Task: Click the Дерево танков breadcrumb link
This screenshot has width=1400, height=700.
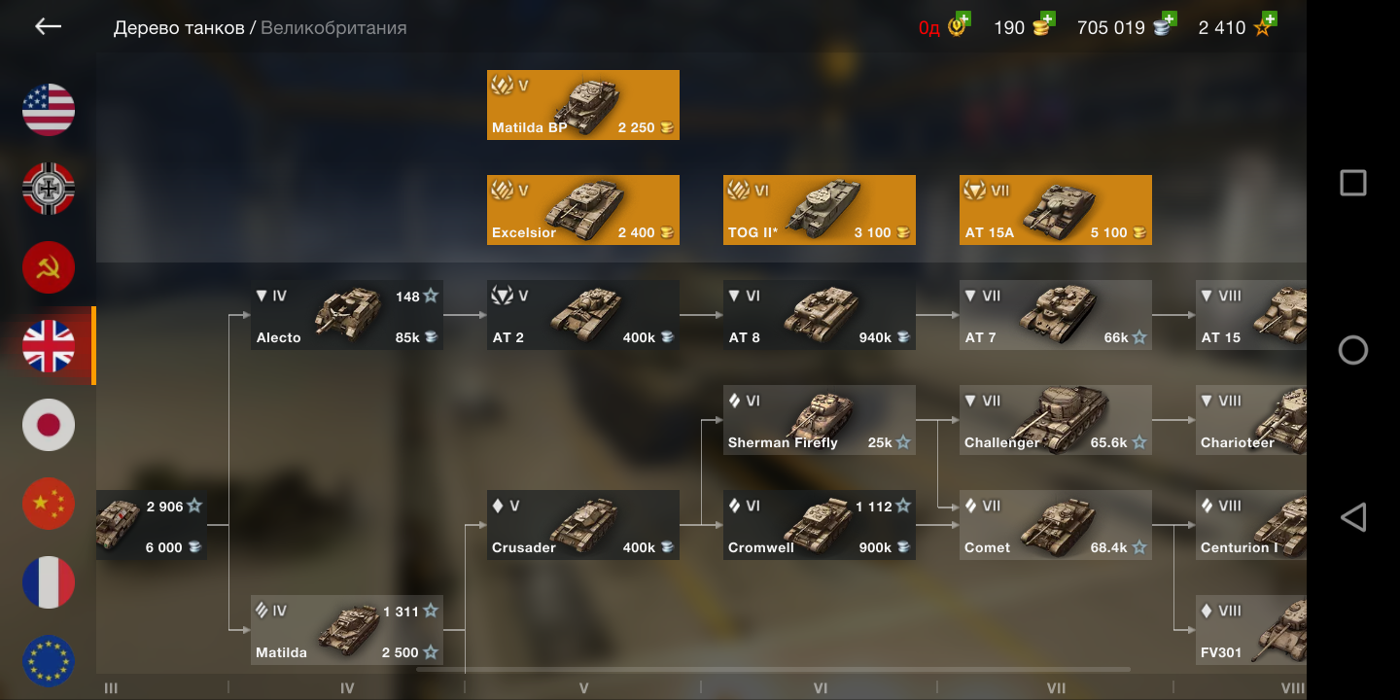Action: (179, 28)
